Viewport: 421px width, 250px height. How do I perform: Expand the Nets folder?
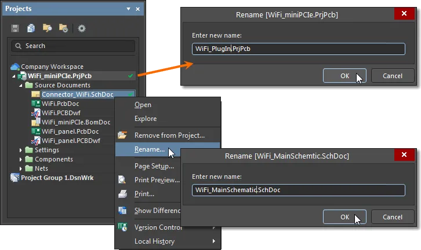click(21, 168)
